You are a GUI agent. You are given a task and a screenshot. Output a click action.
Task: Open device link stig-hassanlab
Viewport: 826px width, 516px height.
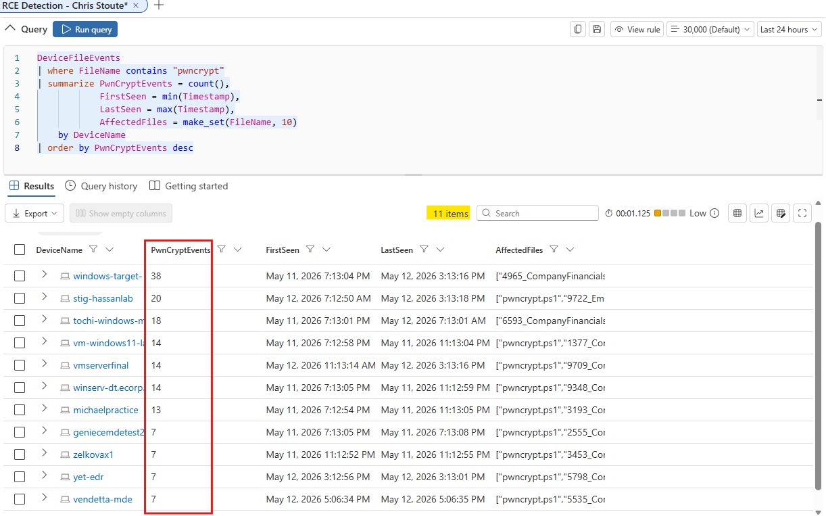(103, 298)
